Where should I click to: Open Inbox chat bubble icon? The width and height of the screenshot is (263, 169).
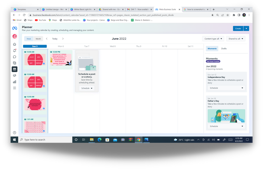(14, 57)
